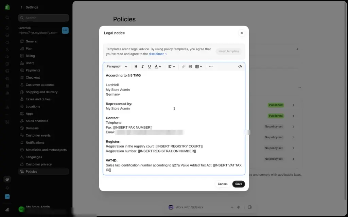
Task: Open Locations settings
Action: [x=43, y=106]
